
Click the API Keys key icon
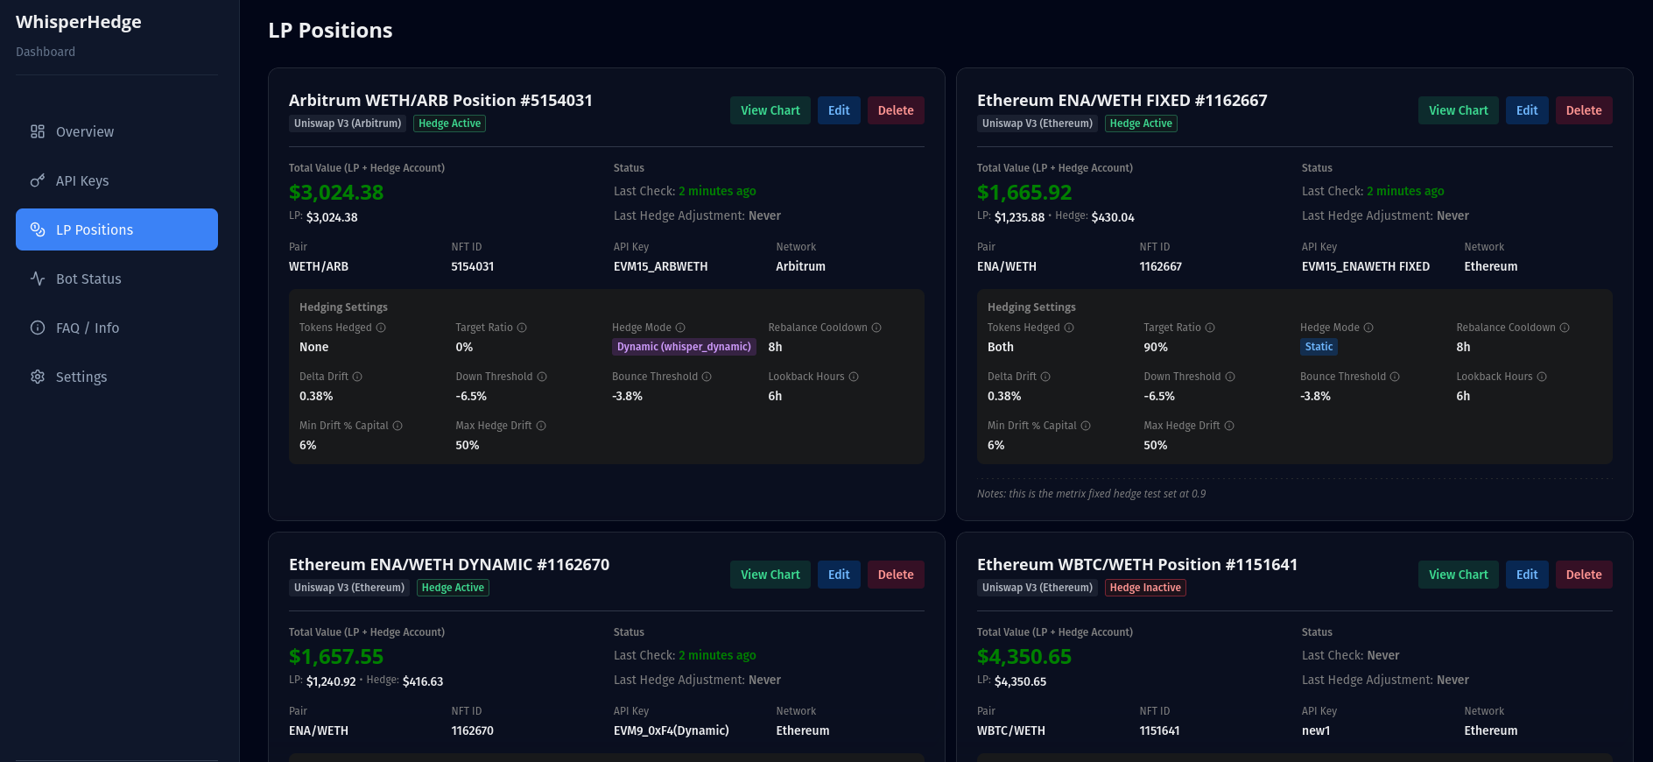(x=38, y=180)
